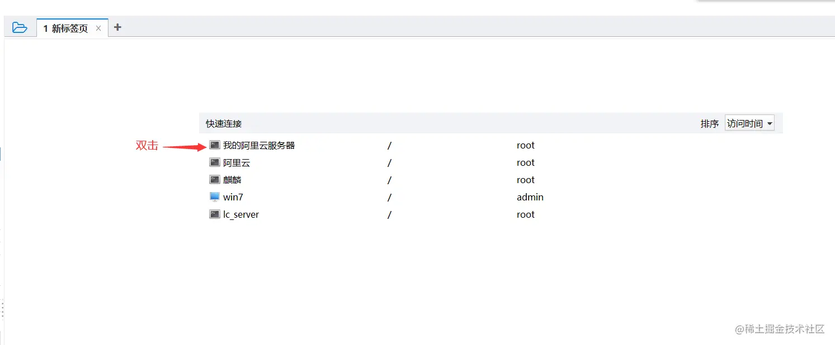The image size is (835, 345).
Task: Click terminal icon beside 阿里云
Action: coord(215,162)
